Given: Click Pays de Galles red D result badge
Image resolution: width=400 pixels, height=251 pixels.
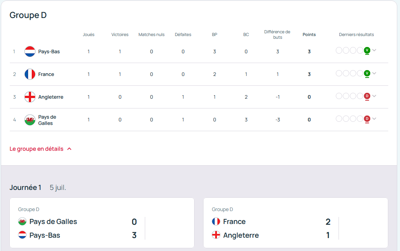Looking at the screenshot, I should 367,119.
